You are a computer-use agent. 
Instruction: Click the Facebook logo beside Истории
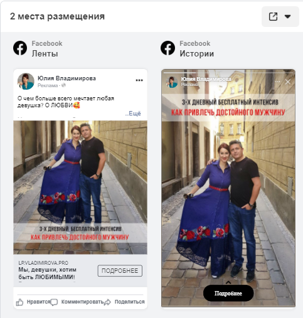pos(167,48)
